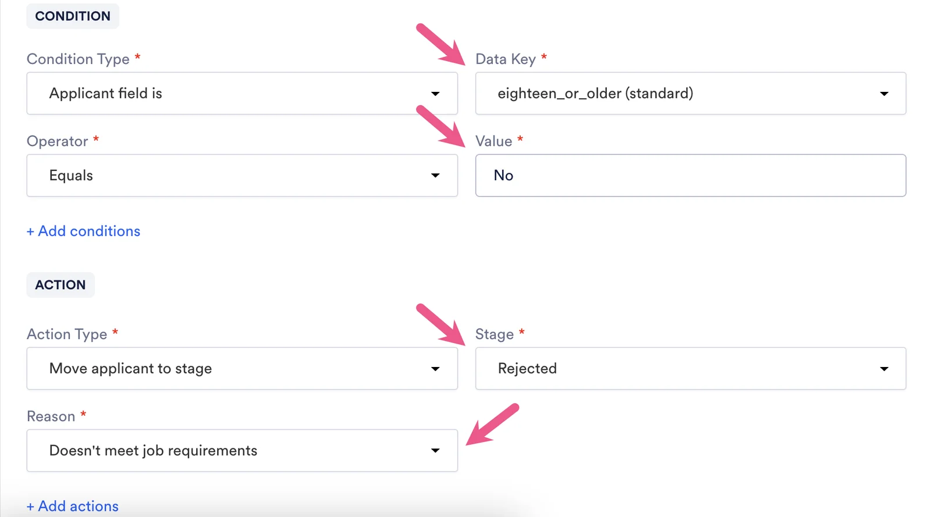Viewport: 931px width, 517px height.
Task: Click the Reason field label
Action: [51, 416]
